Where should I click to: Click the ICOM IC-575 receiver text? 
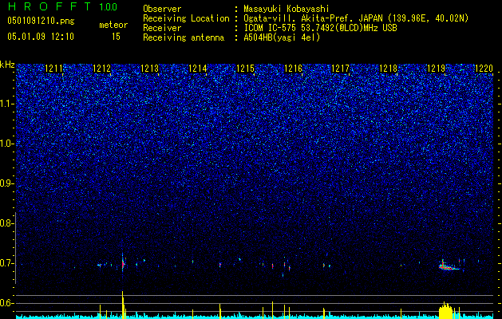pyautogui.click(x=320, y=28)
